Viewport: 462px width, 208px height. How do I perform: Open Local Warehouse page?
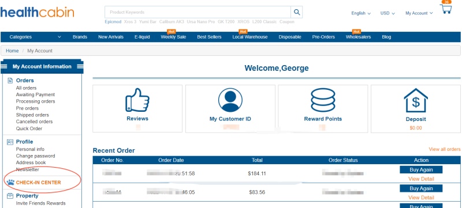250,37
